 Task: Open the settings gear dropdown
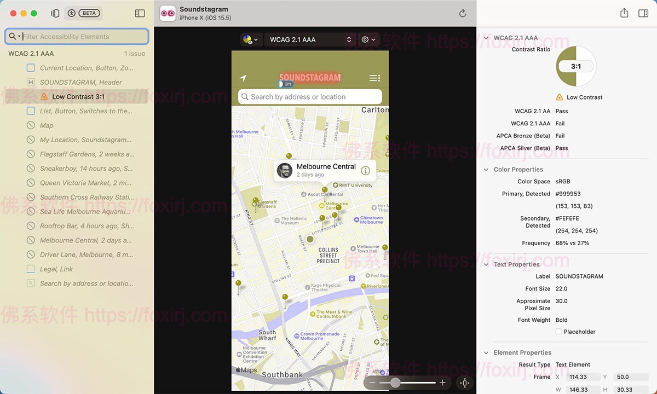coord(368,39)
